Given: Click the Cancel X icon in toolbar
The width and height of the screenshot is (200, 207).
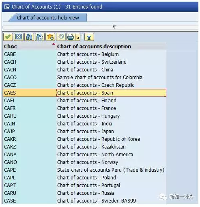Looking at the screenshot, I should [x=19, y=37].
